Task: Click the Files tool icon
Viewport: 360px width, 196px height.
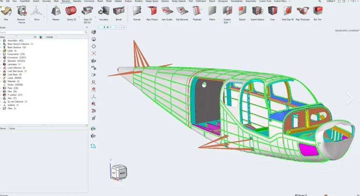Action: pos(6,11)
